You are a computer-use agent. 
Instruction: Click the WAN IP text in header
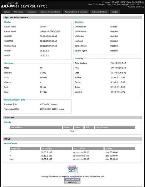tap(136, 7)
